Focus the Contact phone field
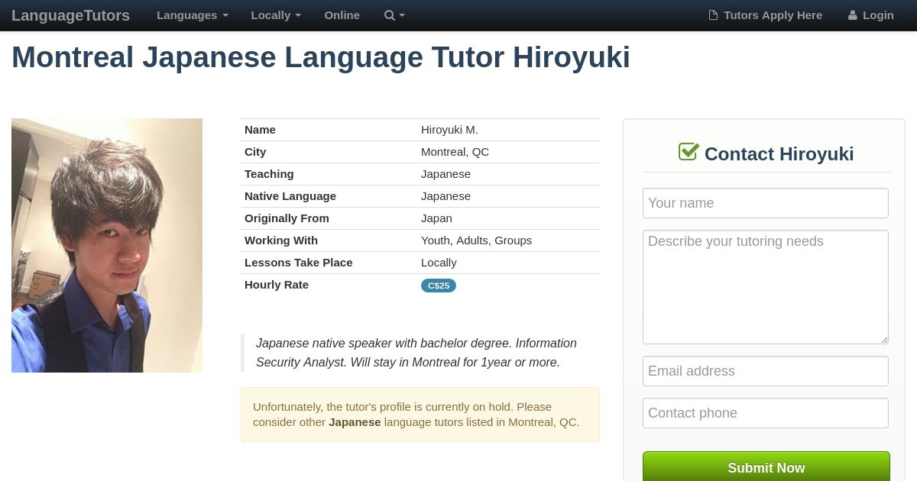 766,413
